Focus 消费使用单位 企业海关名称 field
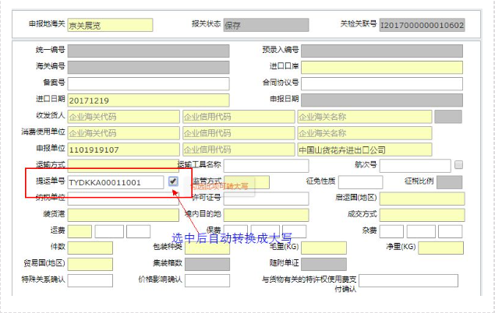This screenshot has height=313, width=495. (365, 133)
